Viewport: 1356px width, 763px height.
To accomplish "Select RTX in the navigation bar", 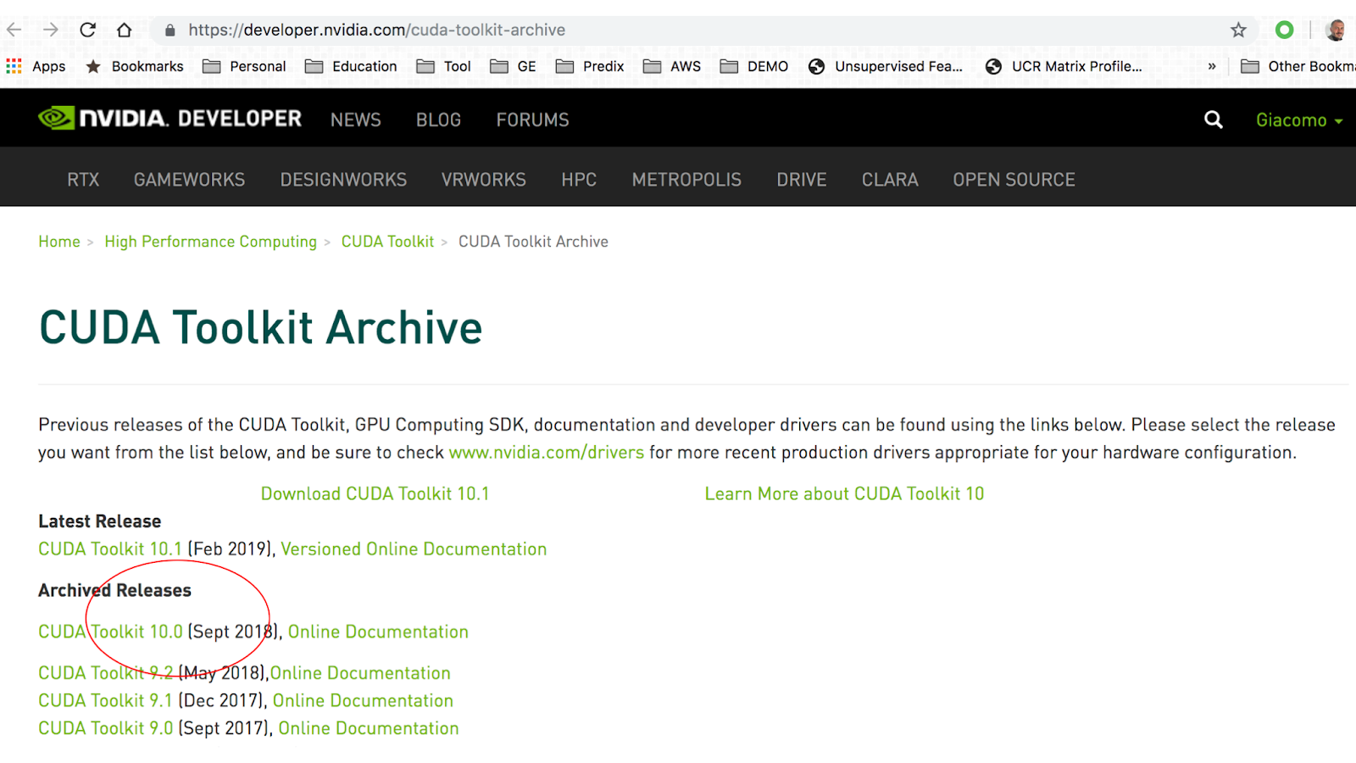I will [x=83, y=180].
